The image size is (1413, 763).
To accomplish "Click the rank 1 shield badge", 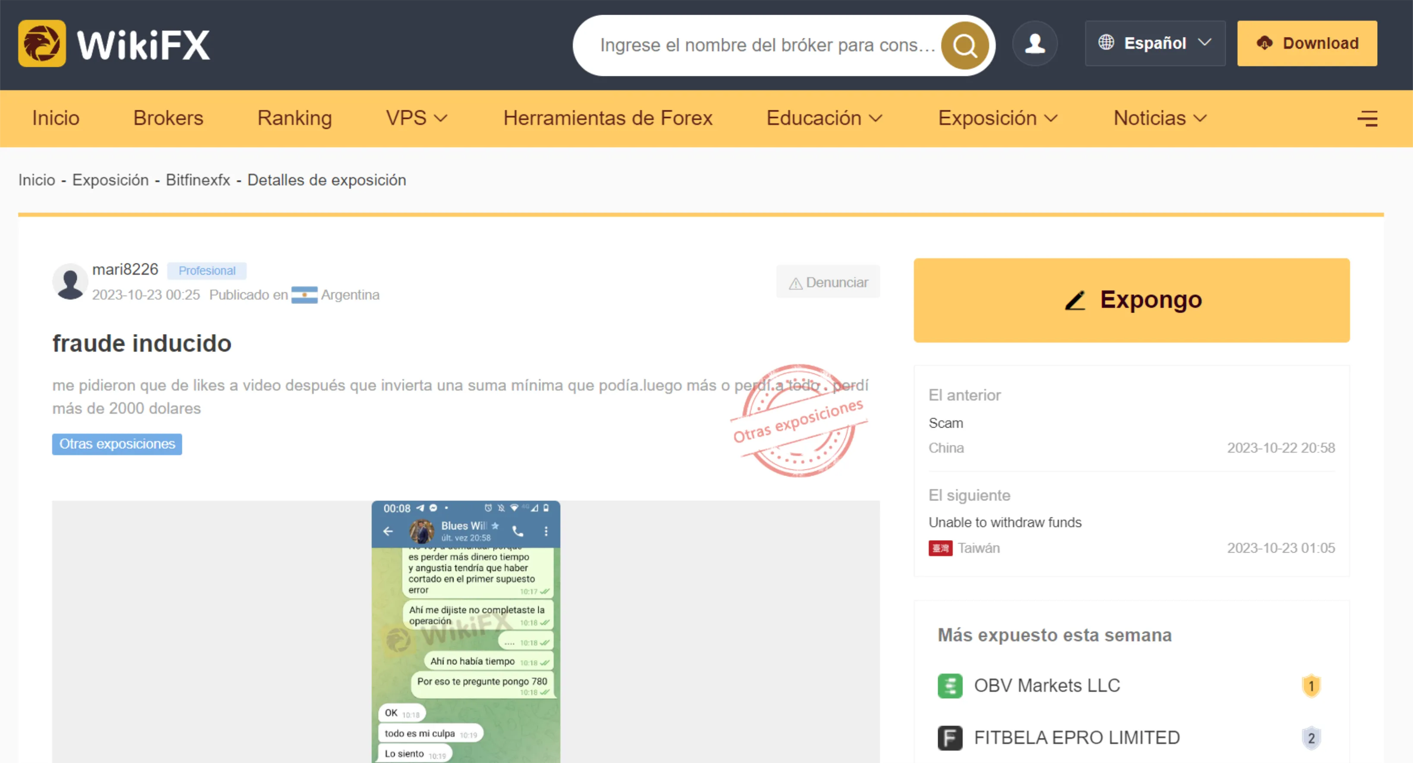I will (x=1311, y=686).
